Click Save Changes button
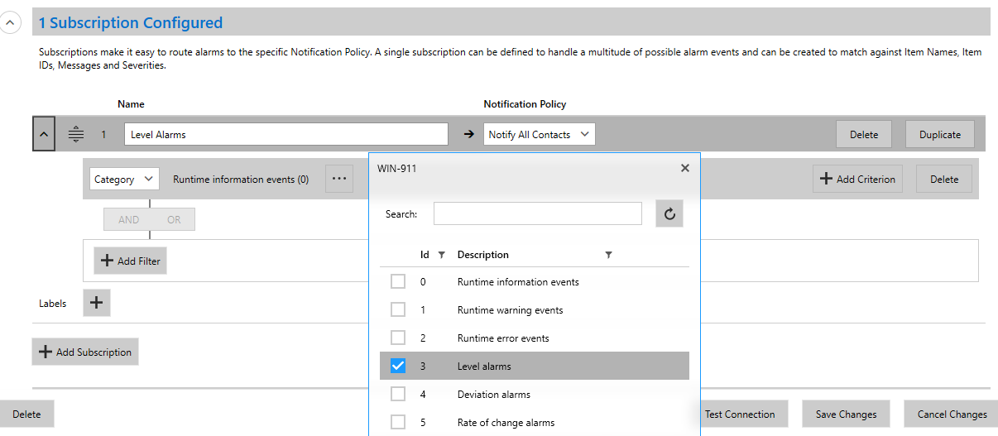The image size is (998, 436). click(846, 414)
